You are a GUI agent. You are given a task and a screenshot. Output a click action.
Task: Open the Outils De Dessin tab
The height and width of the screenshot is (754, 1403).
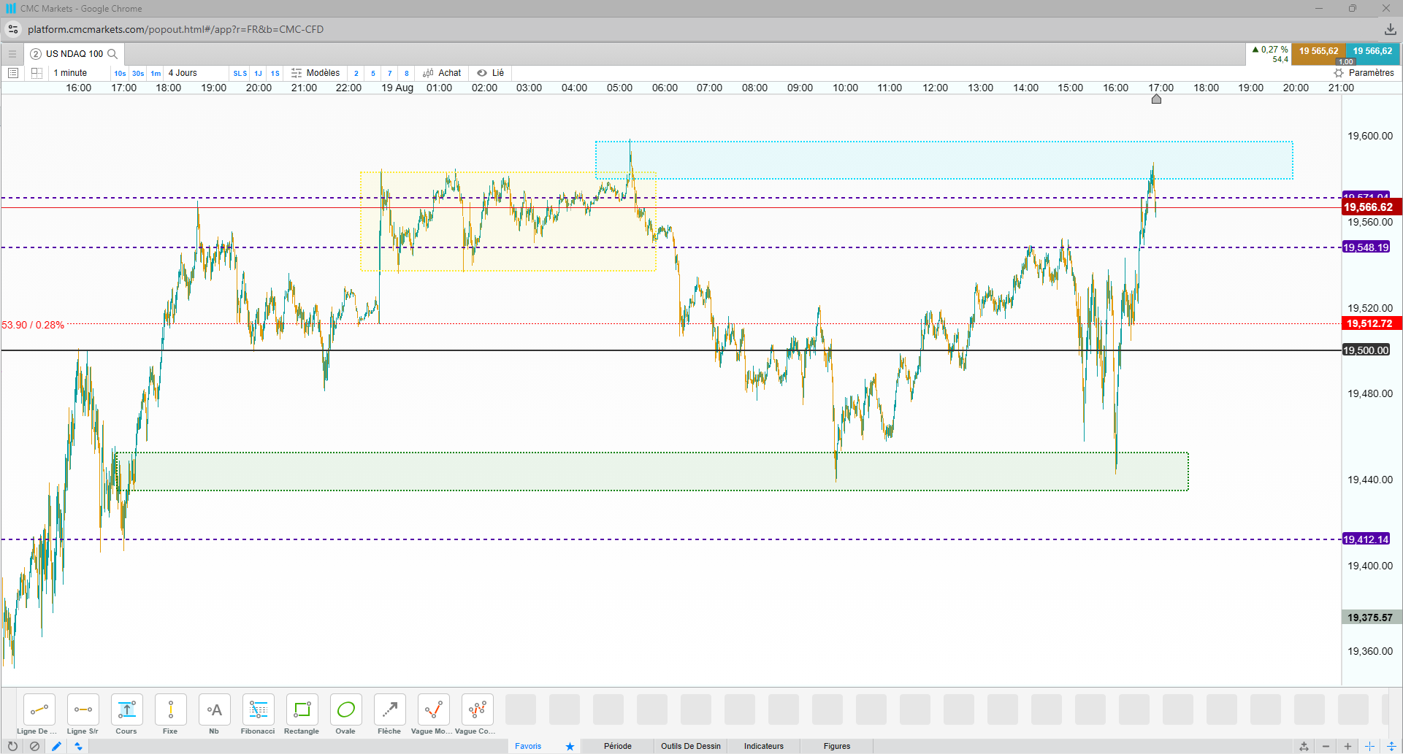(690, 746)
